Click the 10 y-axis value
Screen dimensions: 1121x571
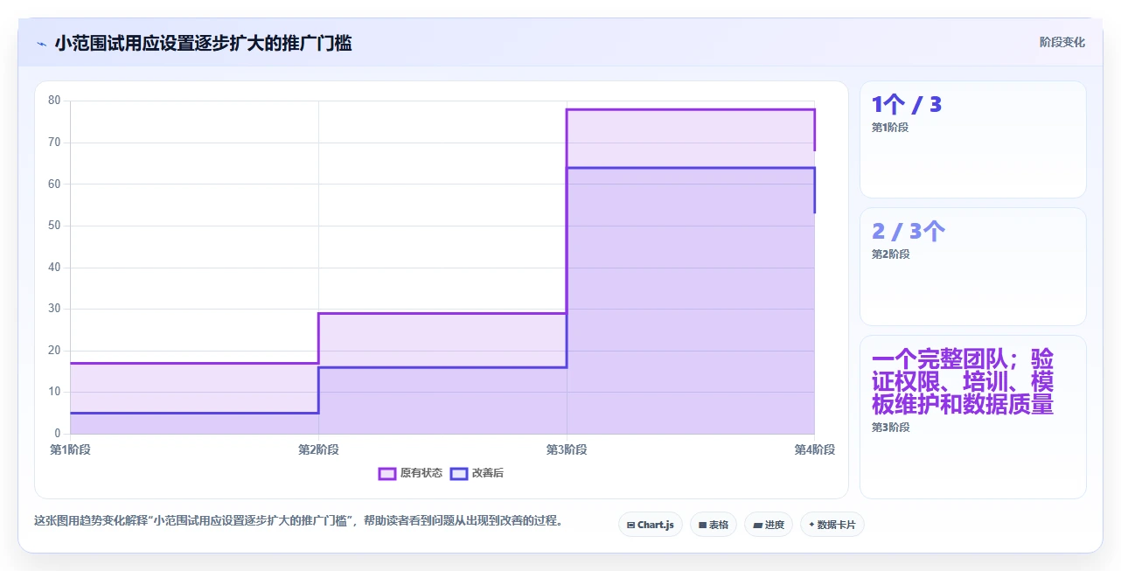click(x=54, y=392)
